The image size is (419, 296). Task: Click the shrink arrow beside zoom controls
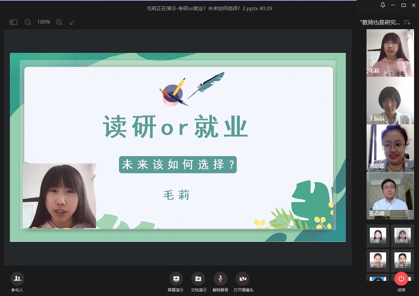73,22
